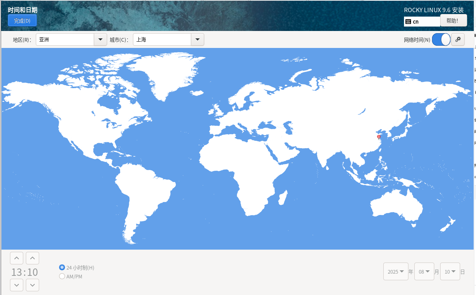476x295 pixels.
Task: Click the 13:10 time display
Action: click(x=25, y=272)
